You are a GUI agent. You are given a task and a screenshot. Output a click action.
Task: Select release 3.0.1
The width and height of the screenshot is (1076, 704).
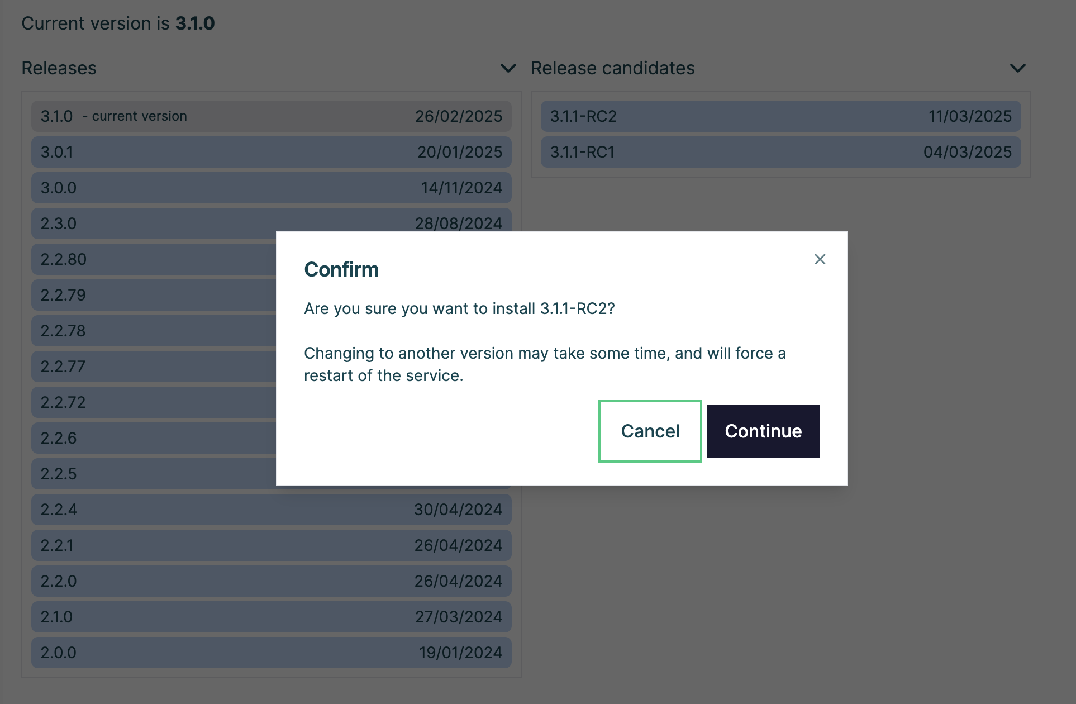(x=271, y=152)
